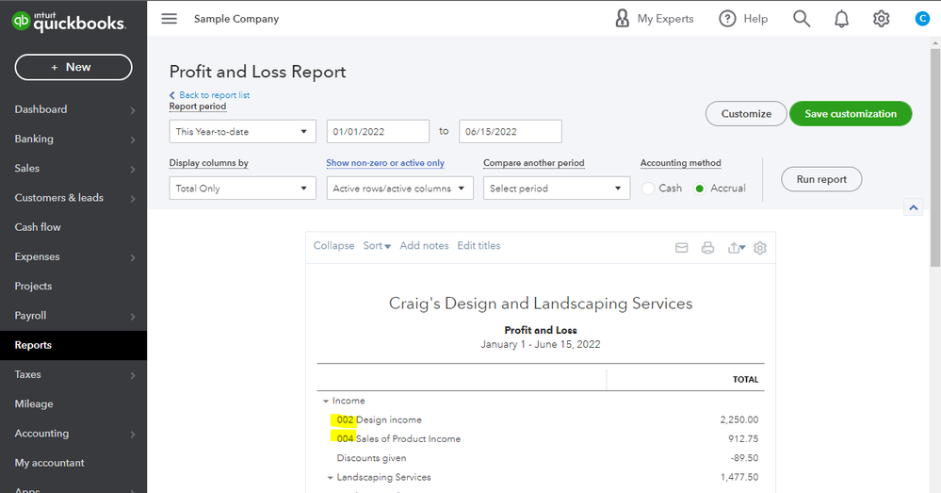The height and width of the screenshot is (493, 941).
Task: Expand the Select period comparison dropdown
Action: [556, 189]
